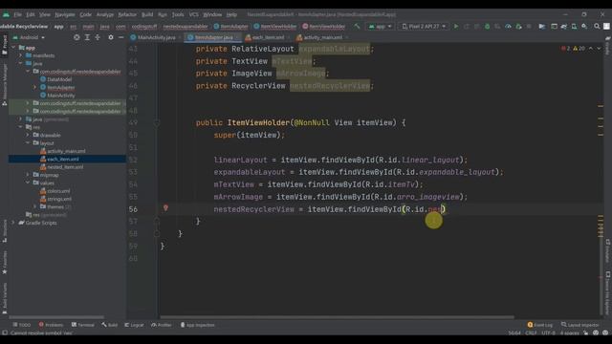
Task: Click the green Run app button
Action: 456,26
